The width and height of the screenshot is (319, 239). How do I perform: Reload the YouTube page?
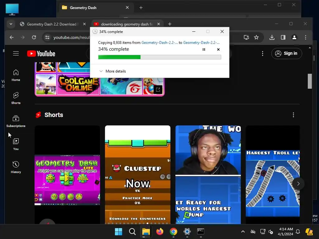point(34,37)
